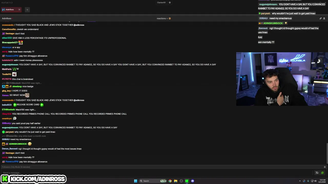Image resolution: width=328 pixels, height=184 pixels.
Task: Open Denzo_Banned user card
Action: pyautogui.click(x=10, y=149)
